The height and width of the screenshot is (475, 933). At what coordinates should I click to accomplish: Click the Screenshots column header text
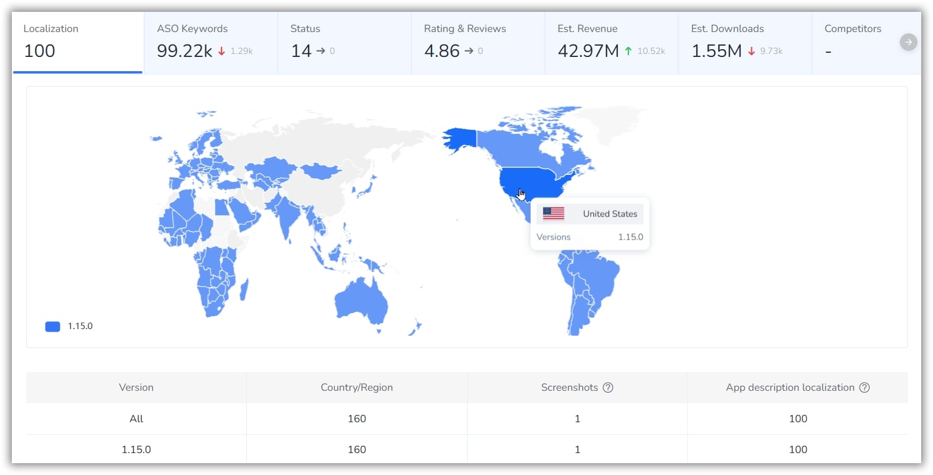569,388
